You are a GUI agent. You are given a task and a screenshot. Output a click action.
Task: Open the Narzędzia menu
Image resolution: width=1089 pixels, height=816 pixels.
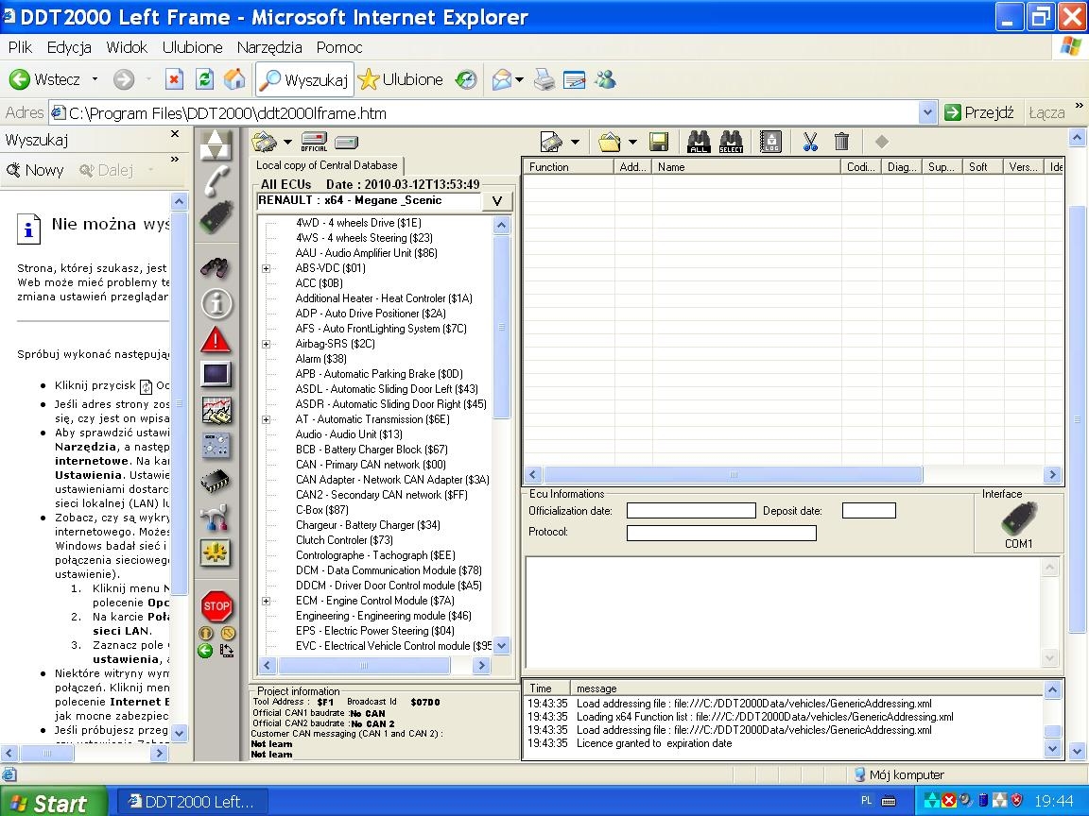pyautogui.click(x=269, y=47)
